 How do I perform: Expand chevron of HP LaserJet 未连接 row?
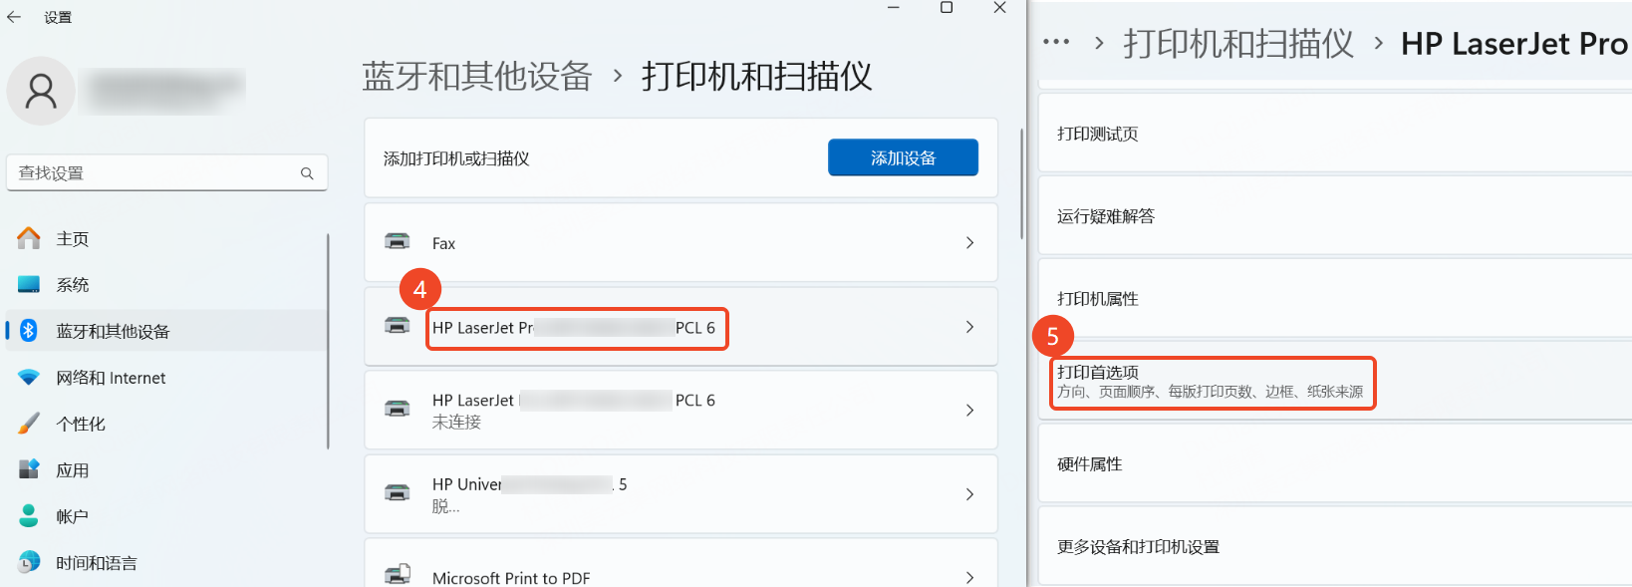[x=969, y=410]
